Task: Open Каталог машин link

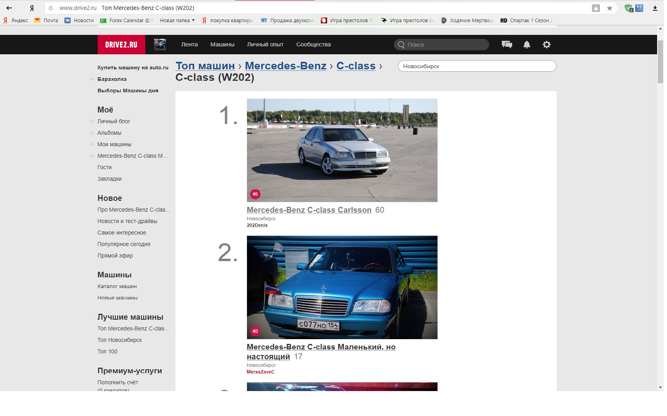Action: click(x=117, y=286)
